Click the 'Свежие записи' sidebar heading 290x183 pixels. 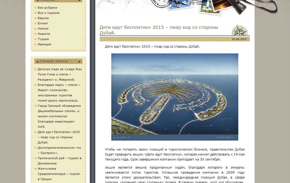(x=54, y=61)
